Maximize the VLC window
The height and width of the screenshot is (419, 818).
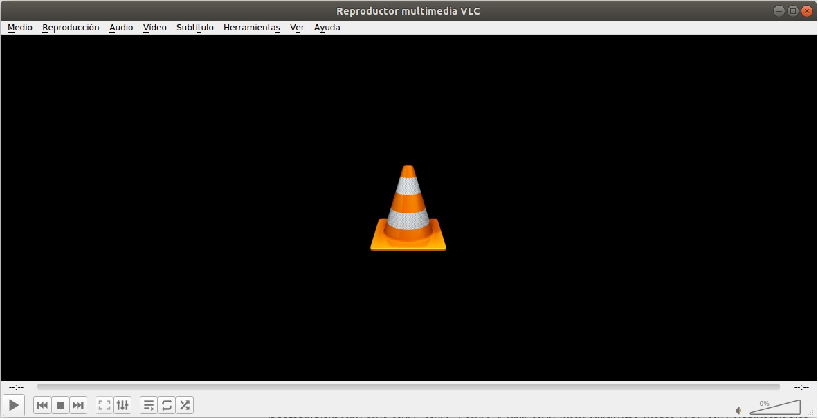[793, 11]
